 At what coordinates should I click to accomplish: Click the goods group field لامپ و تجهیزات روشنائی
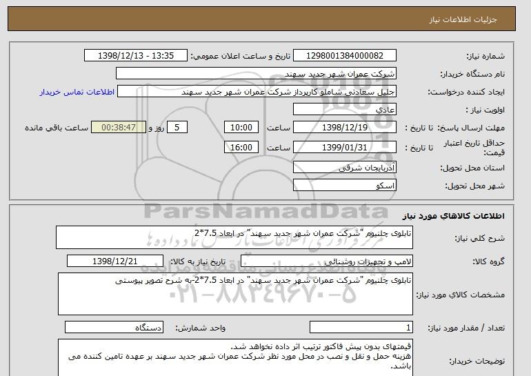[x=326, y=261]
